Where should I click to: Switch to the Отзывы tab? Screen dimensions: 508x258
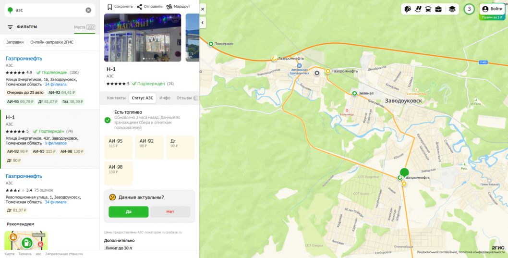click(184, 98)
